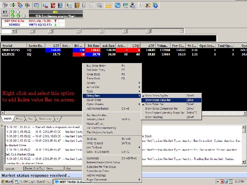Switch to the Equity watchlist tab

(x=19, y=119)
